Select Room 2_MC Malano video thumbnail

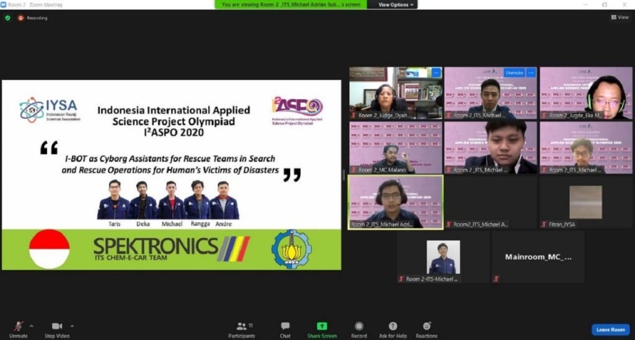(396, 148)
